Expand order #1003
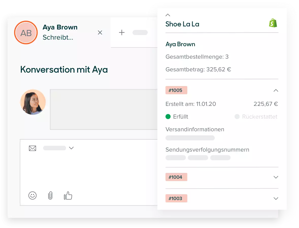 276,199
